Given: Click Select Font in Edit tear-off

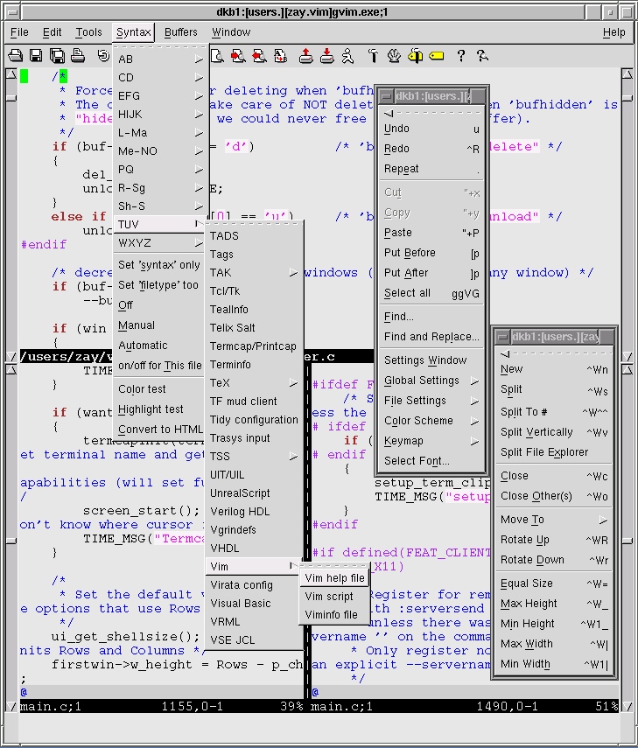Looking at the screenshot, I should click(x=431, y=461).
